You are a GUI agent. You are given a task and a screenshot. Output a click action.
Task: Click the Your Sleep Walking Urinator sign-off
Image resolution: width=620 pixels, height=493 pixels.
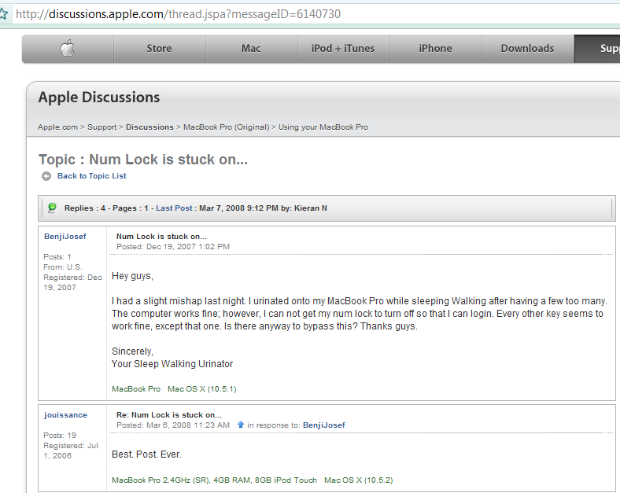[x=172, y=364]
